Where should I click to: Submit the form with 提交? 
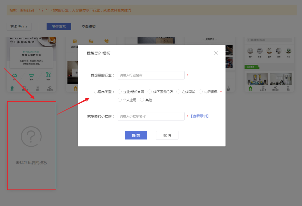coord(136,135)
